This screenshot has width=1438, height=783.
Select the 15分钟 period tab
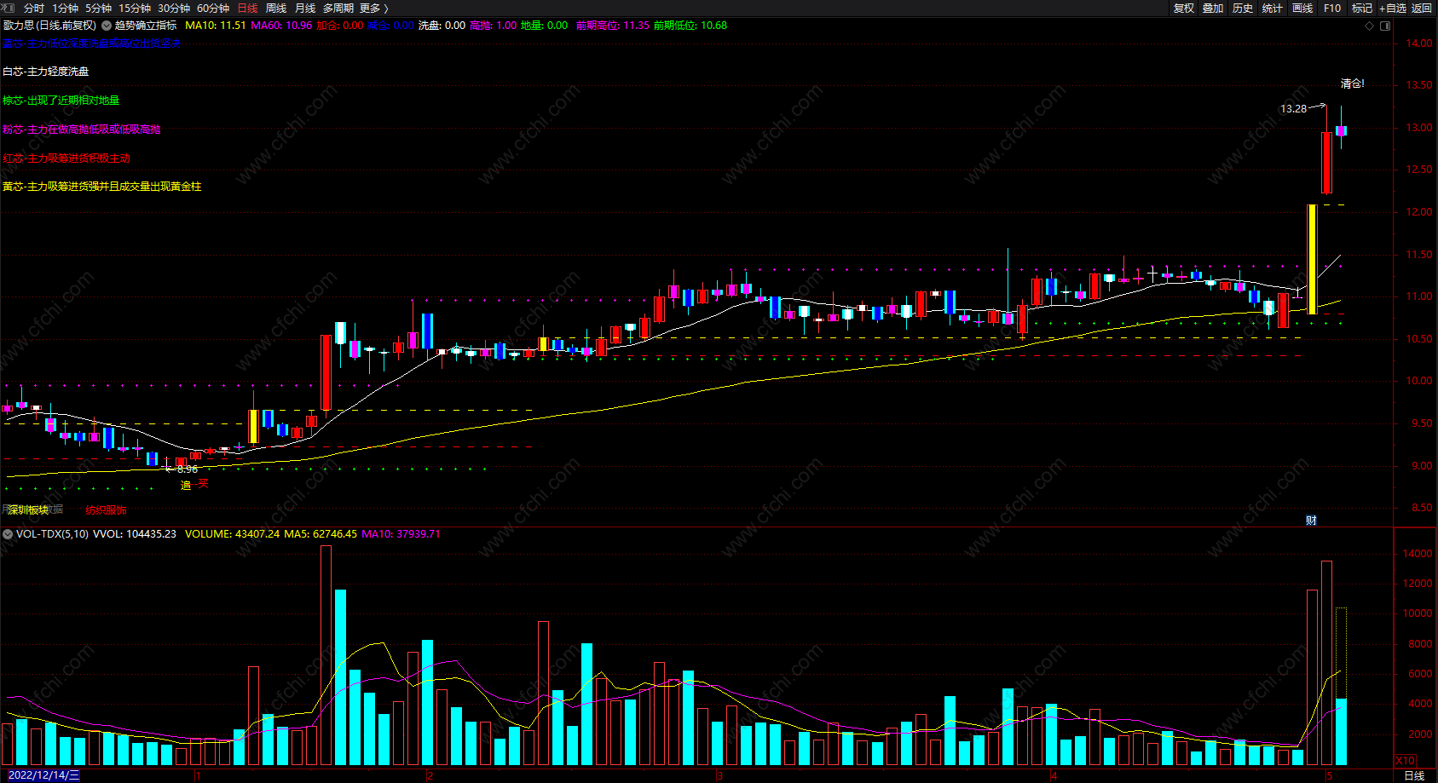tap(135, 8)
